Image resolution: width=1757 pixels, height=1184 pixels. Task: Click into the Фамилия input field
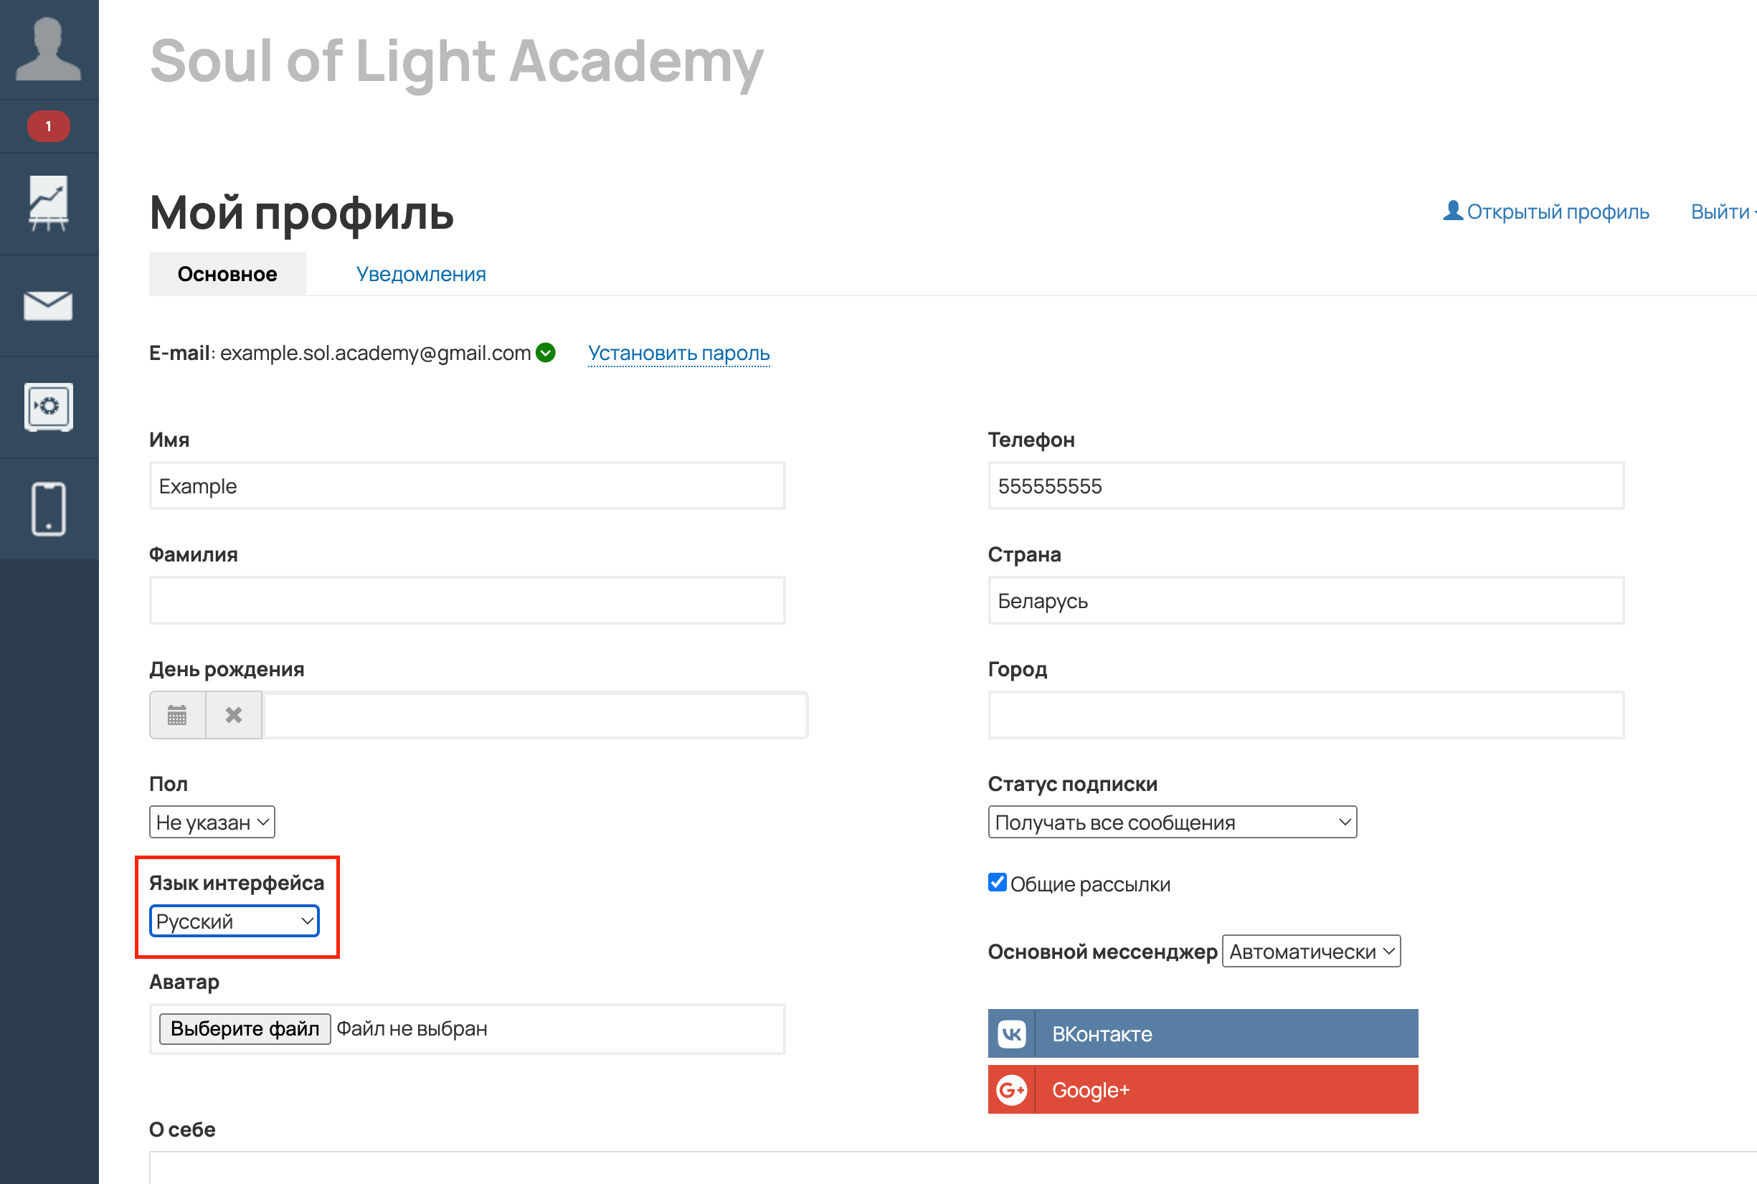tap(468, 601)
